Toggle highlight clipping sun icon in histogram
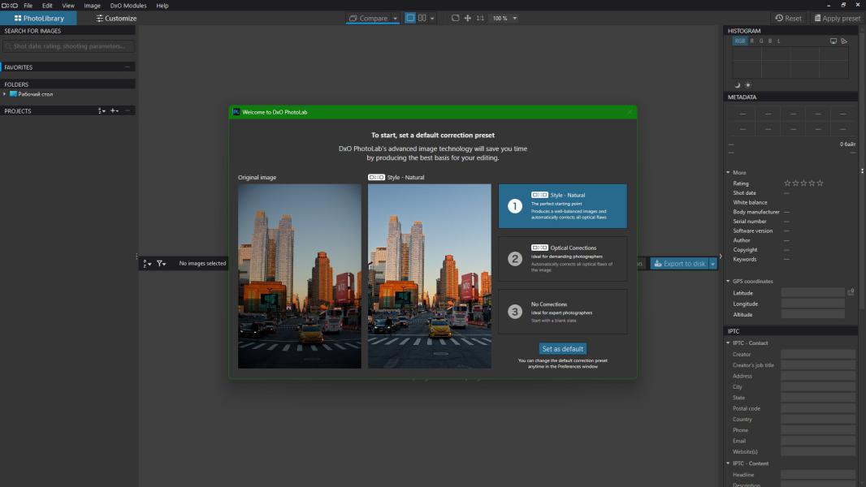 point(748,85)
